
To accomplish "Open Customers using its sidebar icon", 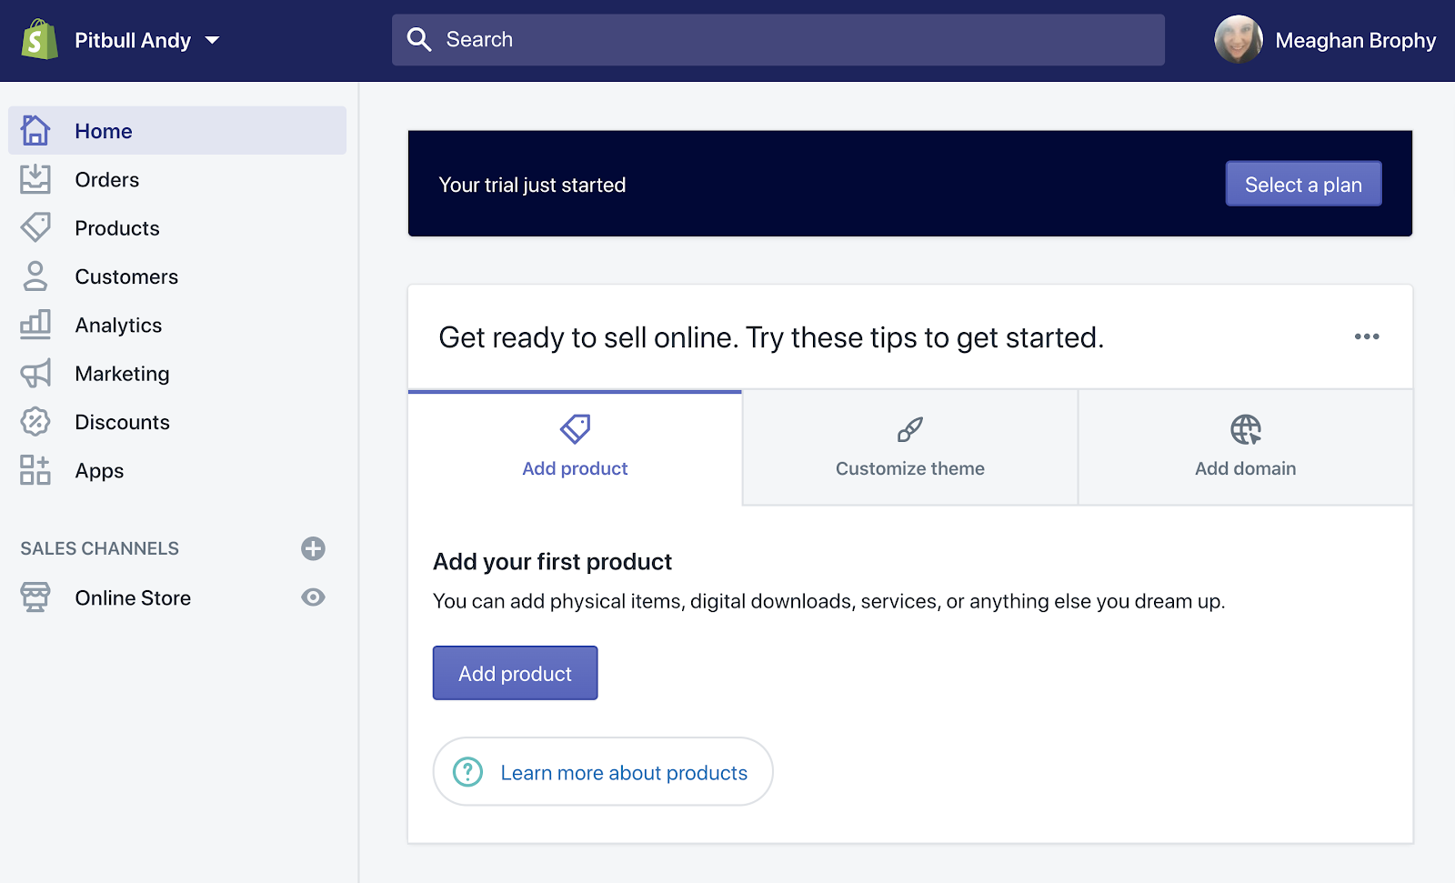I will point(35,276).
